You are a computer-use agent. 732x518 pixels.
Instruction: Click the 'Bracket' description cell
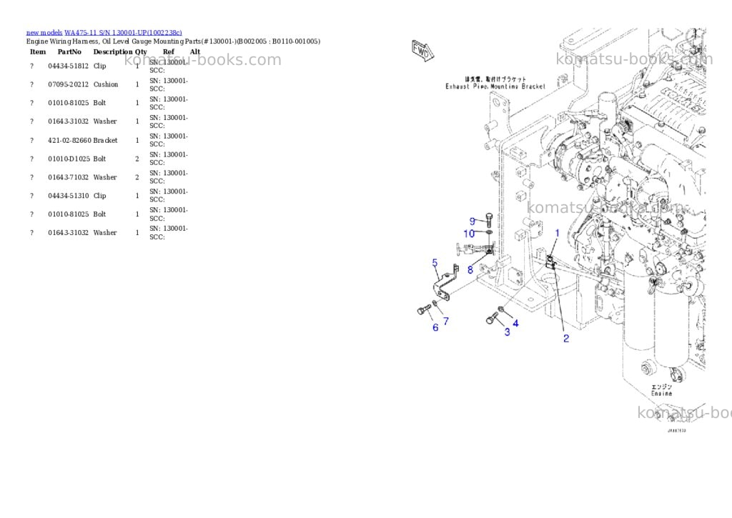(x=105, y=140)
